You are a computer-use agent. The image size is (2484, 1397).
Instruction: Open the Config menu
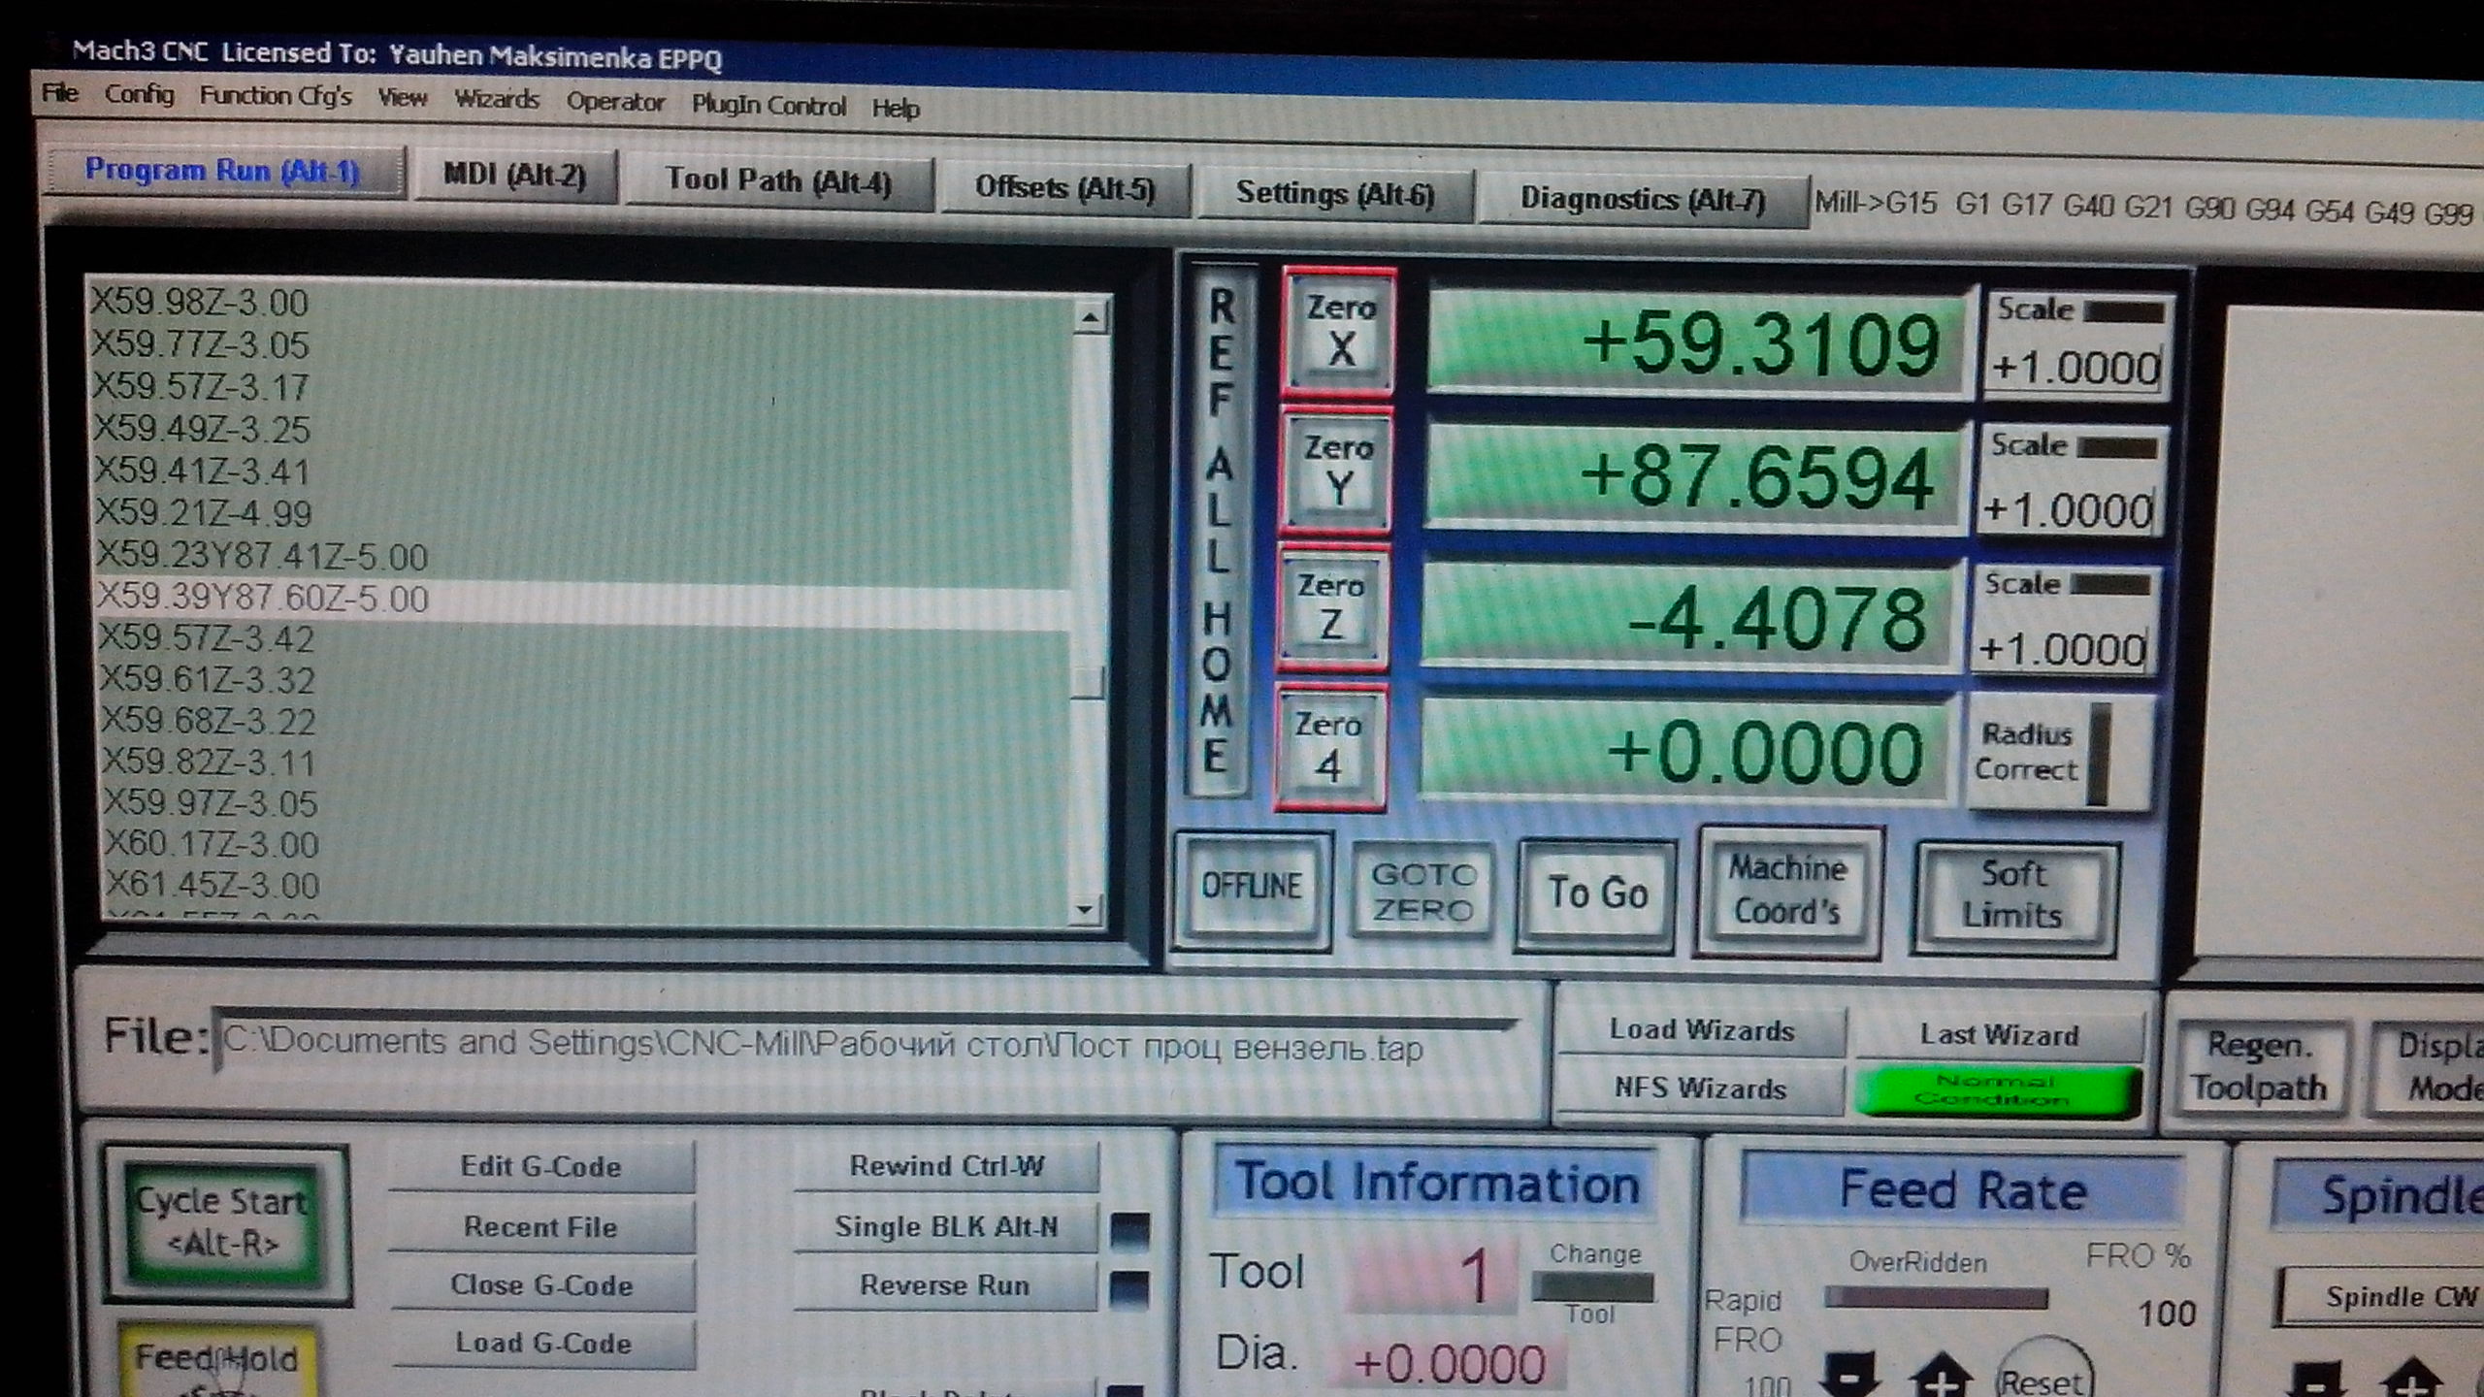139,95
